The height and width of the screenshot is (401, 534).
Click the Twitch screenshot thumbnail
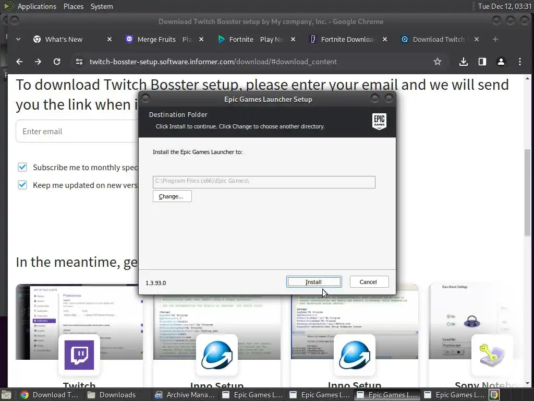pos(79,322)
